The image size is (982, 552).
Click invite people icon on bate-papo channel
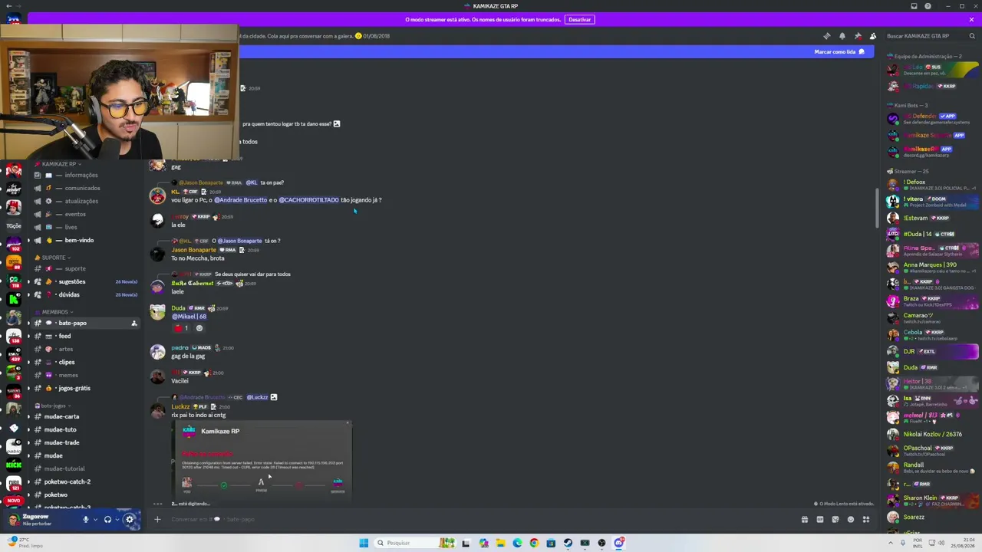point(133,323)
